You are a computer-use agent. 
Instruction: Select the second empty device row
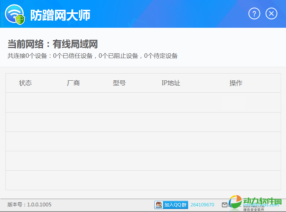pyautogui.click(x=143, y=122)
